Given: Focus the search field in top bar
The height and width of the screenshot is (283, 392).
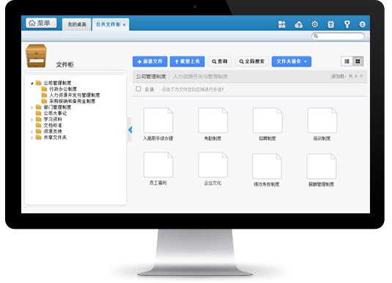Looking at the screenshot, I should [338, 36].
